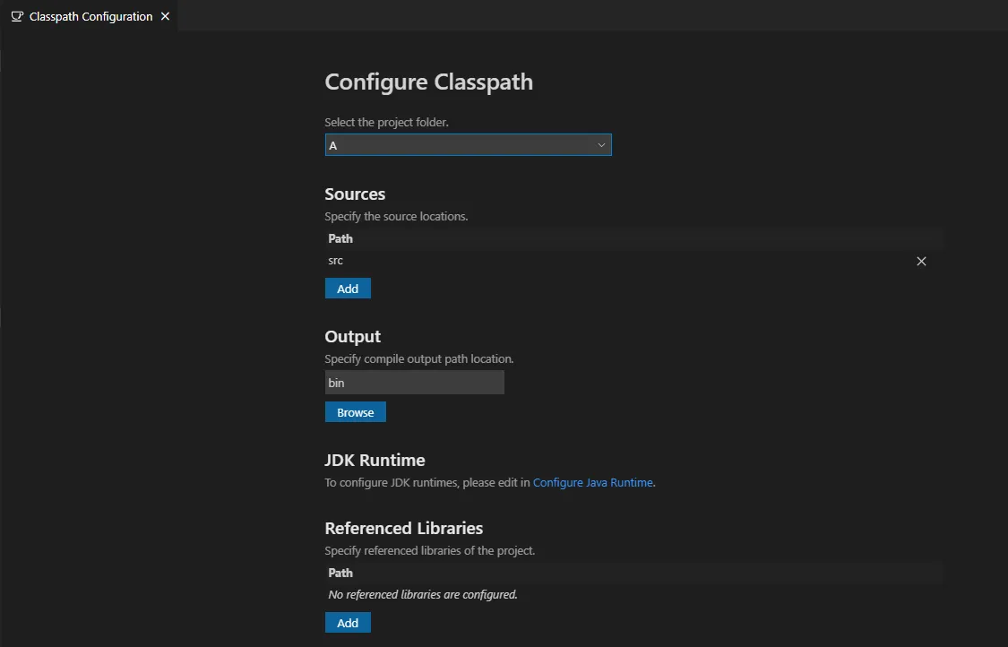
Task: Click the Path header under Sources
Action: pos(340,238)
